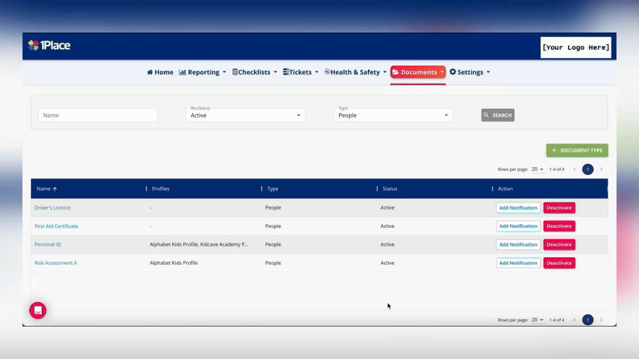Open the RecStatus Active dropdown

[x=245, y=116]
